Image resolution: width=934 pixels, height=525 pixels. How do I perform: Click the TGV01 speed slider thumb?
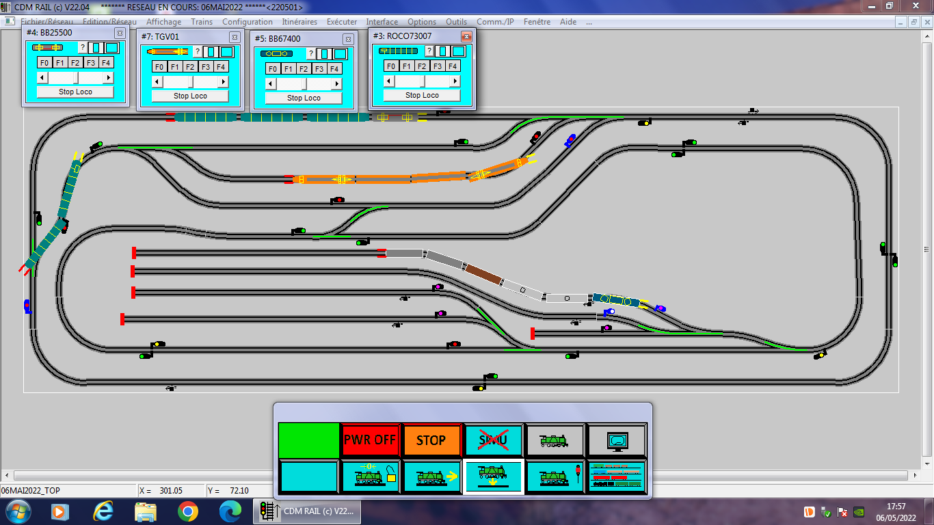190,81
